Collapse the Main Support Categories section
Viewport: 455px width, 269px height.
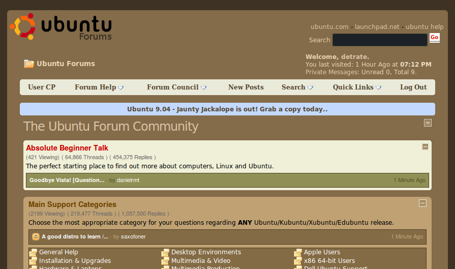(423, 203)
